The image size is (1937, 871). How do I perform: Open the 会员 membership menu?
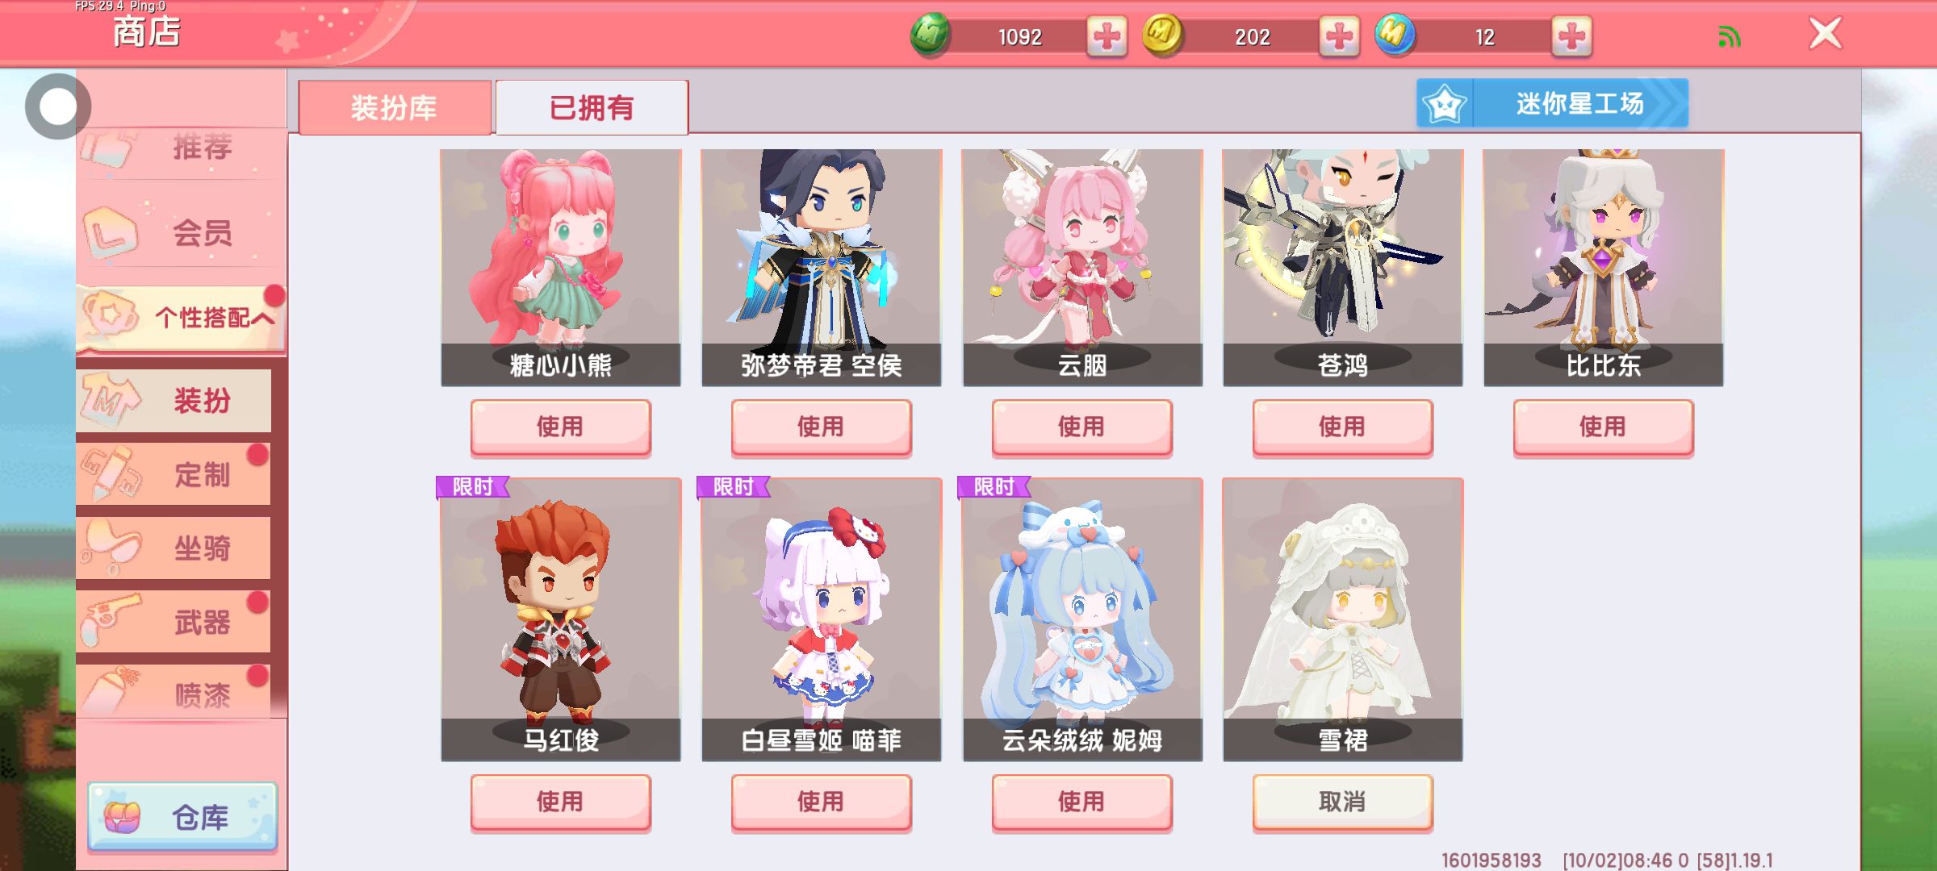[x=181, y=232]
